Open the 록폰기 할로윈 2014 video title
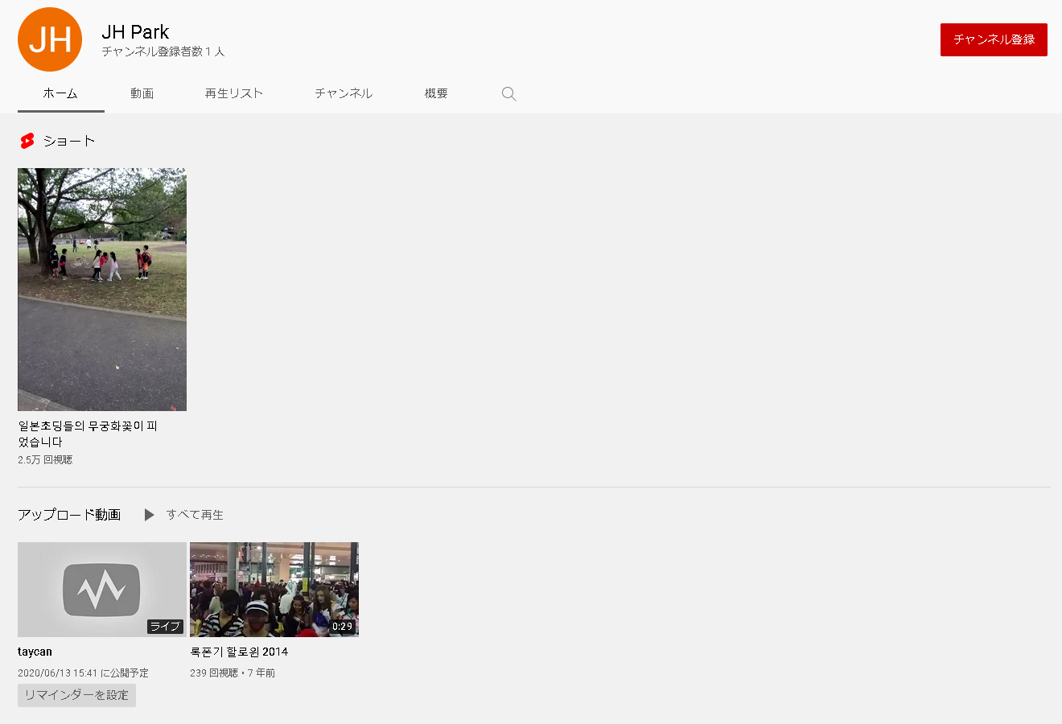 (239, 652)
